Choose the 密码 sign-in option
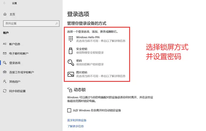 [x=86, y=62]
